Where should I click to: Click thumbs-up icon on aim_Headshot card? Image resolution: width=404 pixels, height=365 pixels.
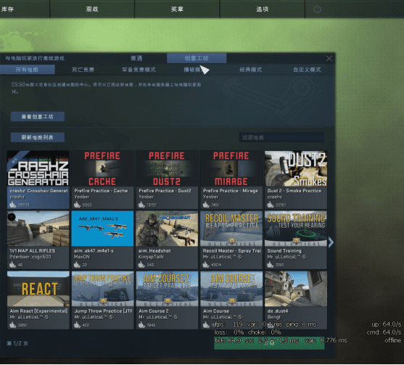tap(141, 265)
